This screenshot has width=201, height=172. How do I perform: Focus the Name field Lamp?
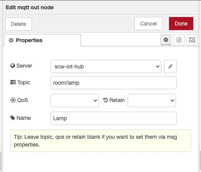click(113, 118)
